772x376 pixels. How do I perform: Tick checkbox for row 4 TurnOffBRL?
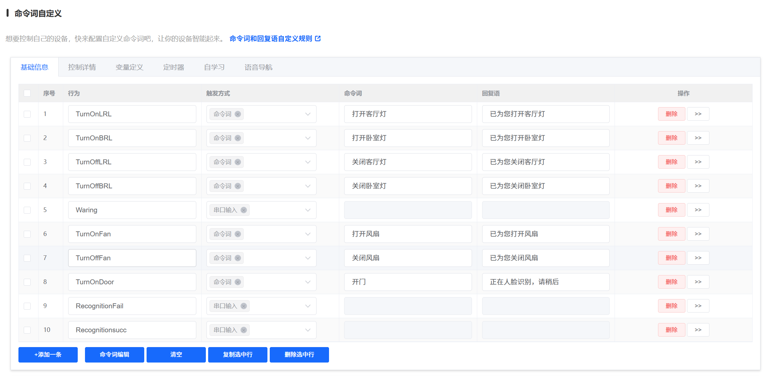(x=27, y=186)
